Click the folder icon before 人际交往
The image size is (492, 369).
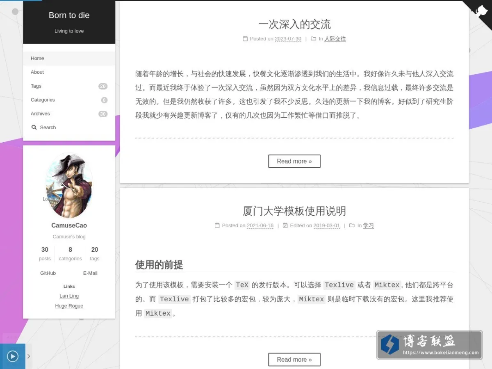(313, 39)
